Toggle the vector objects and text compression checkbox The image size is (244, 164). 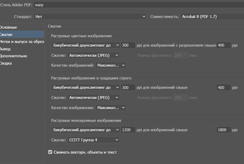click(x=50, y=152)
